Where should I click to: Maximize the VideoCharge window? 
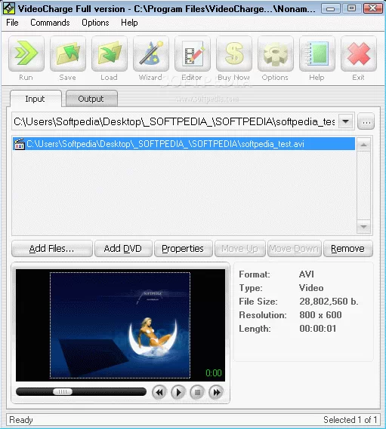click(x=351, y=8)
